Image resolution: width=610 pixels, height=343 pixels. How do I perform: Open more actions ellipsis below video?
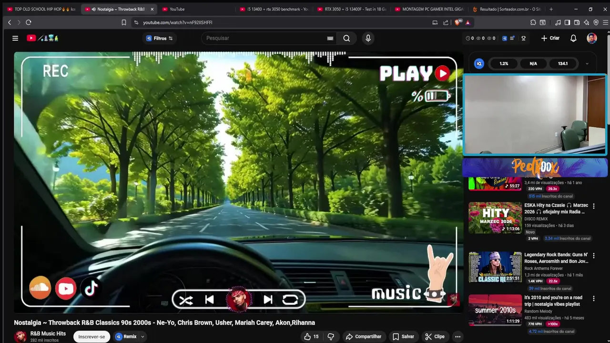(457, 336)
